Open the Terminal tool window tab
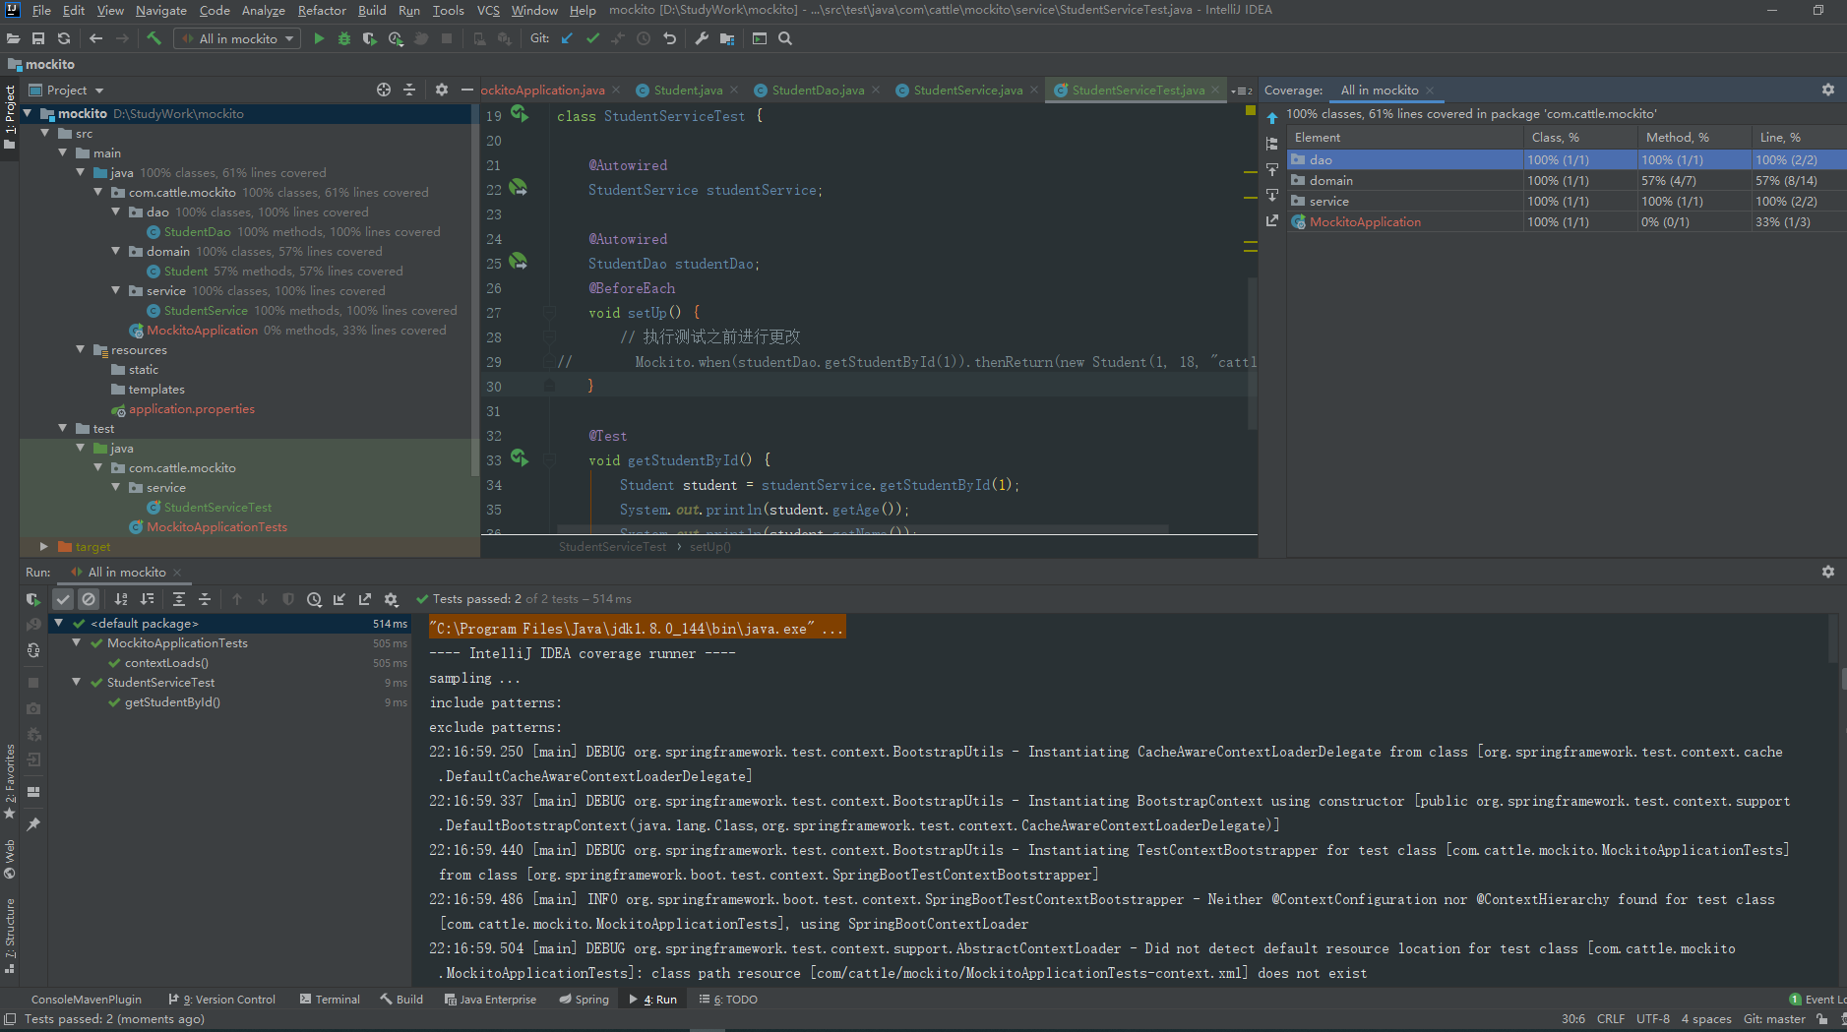 (x=331, y=1000)
